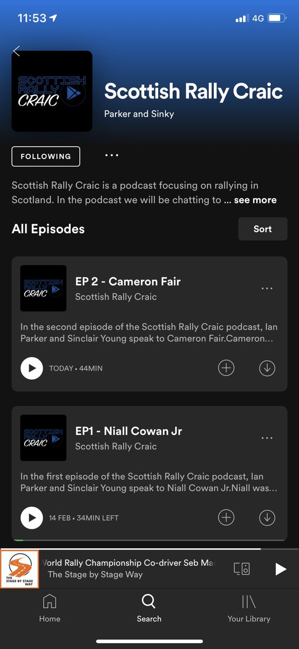
Task: Download EP 2 - Cameron Fair episode
Action: tap(267, 368)
